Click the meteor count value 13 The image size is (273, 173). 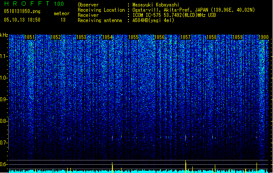63,20
